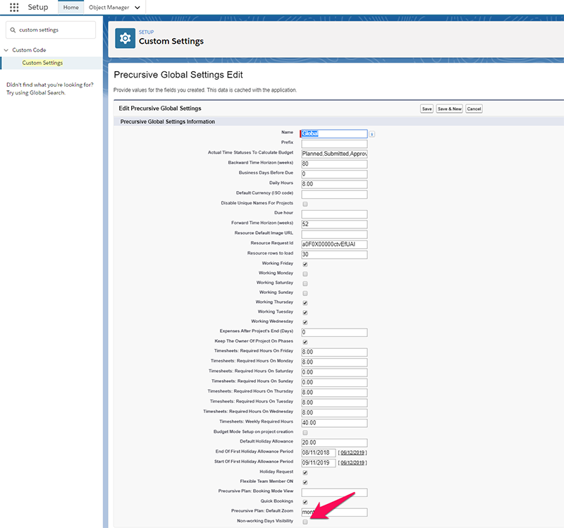The image size is (564, 528).
Task: Click the Default Holiday Allowance field
Action: tap(334, 443)
